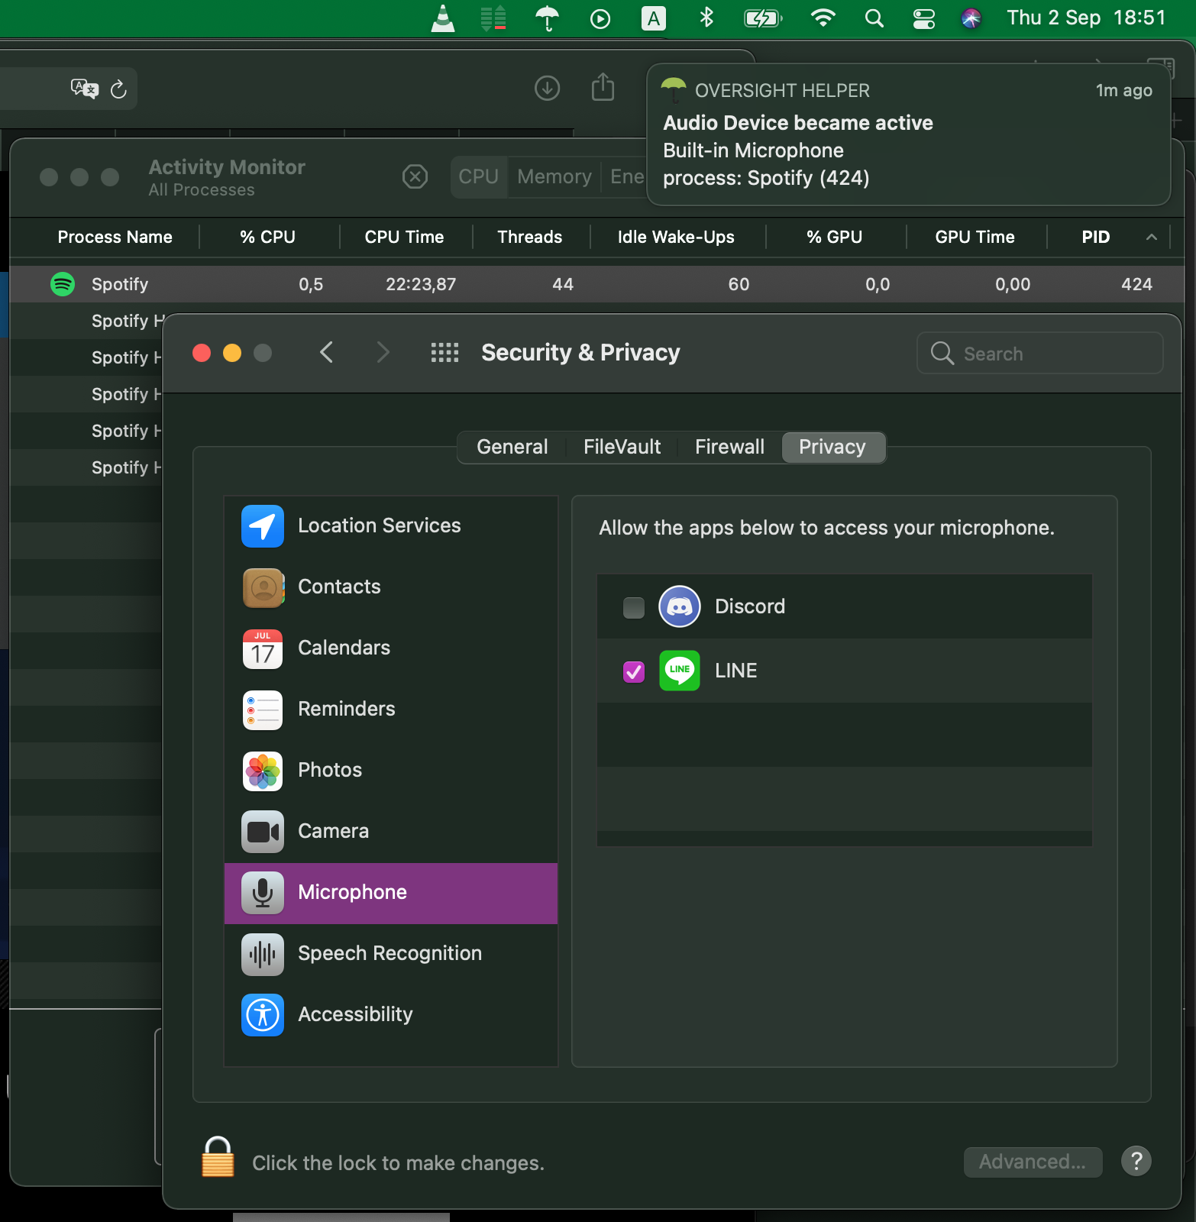Reload page with browser refresh icon

tap(118, 89)
